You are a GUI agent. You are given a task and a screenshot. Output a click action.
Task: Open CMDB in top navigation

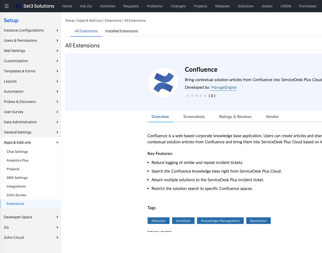(286, 6)
